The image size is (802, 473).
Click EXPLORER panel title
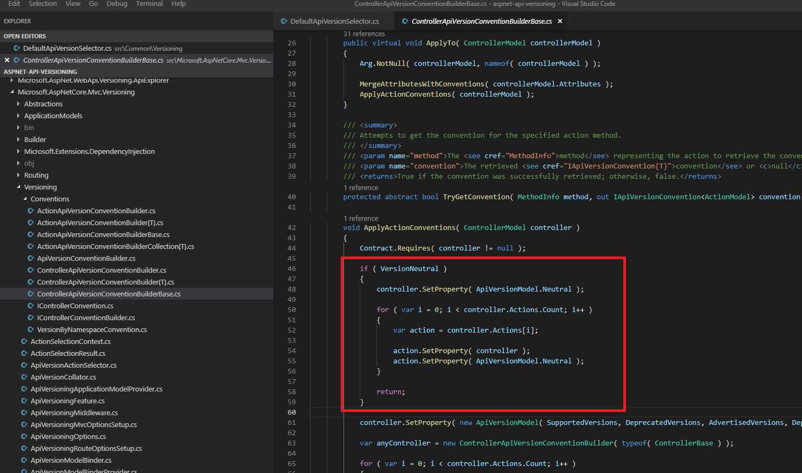tap(17, 21)
